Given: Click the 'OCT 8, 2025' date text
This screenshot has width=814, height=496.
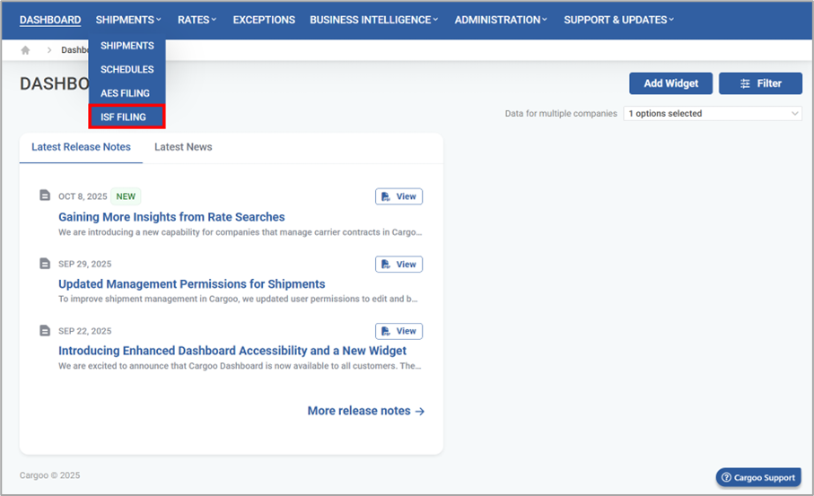Looking at the screenshot, I should point(83,196).
